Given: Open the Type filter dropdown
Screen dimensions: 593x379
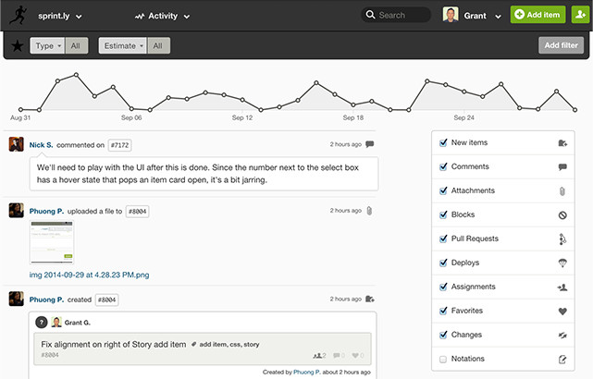Looking at the screenshot, I should coord(47,45).
